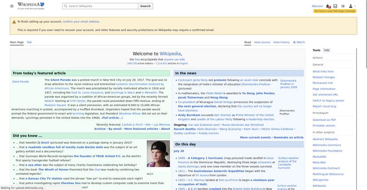
Task: Hide the Tools sidebar
Action: 327,50
